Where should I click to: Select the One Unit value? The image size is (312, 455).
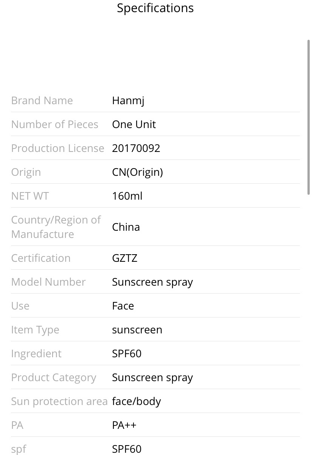(x=134, y=124)
